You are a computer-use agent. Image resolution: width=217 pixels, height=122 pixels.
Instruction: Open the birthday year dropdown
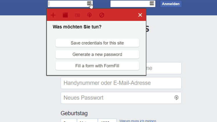pos(107,120)
